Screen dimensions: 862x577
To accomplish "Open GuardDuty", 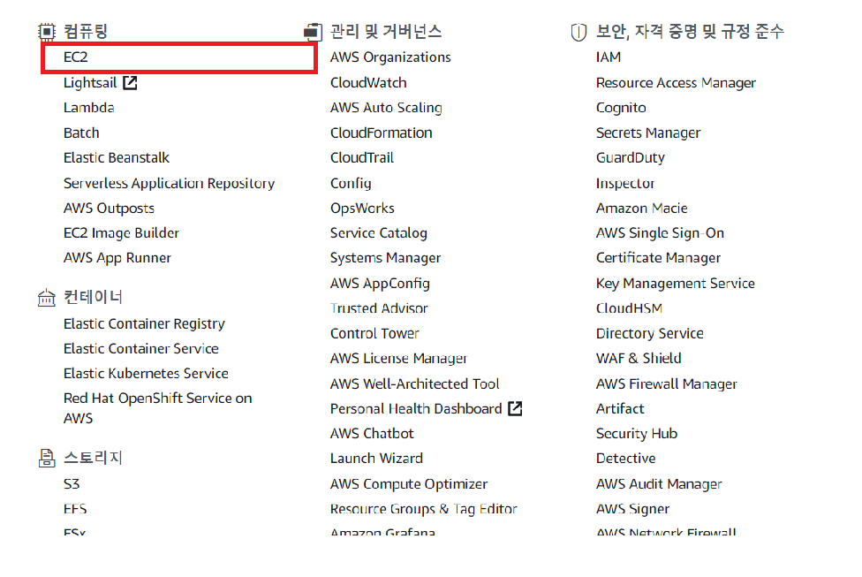I will [x=631, y=158].
